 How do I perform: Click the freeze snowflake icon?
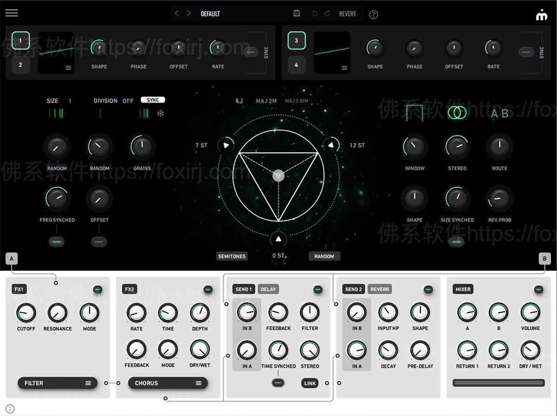160,113
